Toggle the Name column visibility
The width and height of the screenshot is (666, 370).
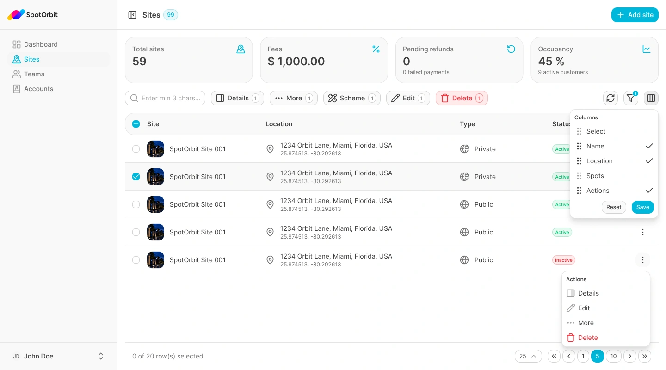[x=614, y=146]
